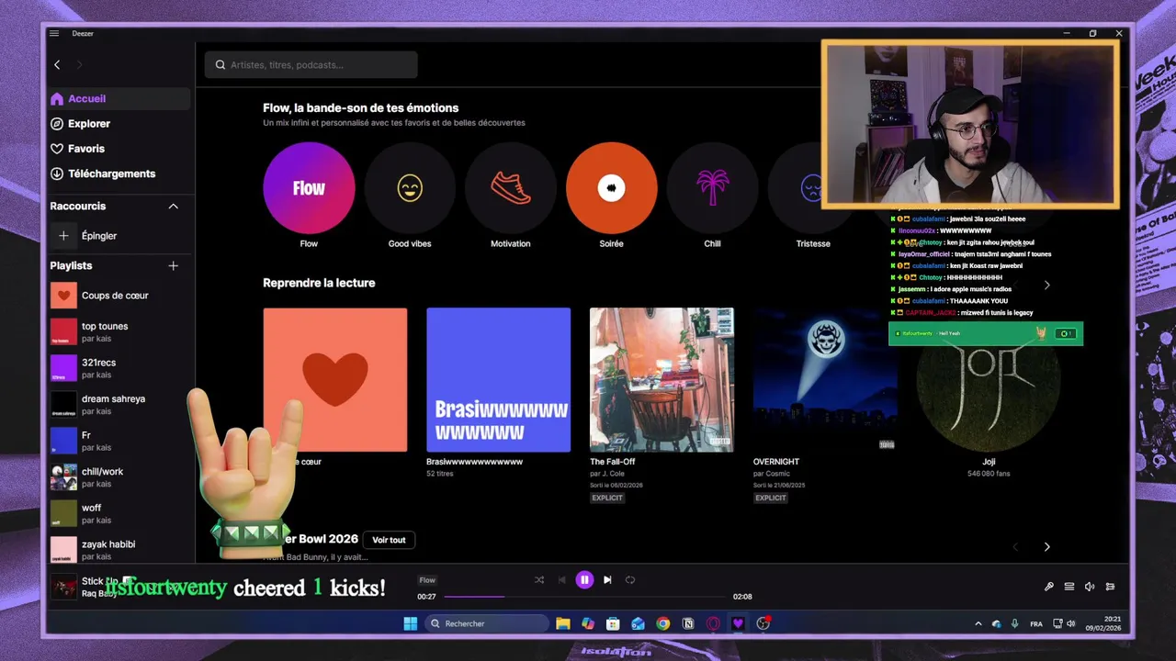
Task: Select the Good vibes mood
Action: (410, 187)
